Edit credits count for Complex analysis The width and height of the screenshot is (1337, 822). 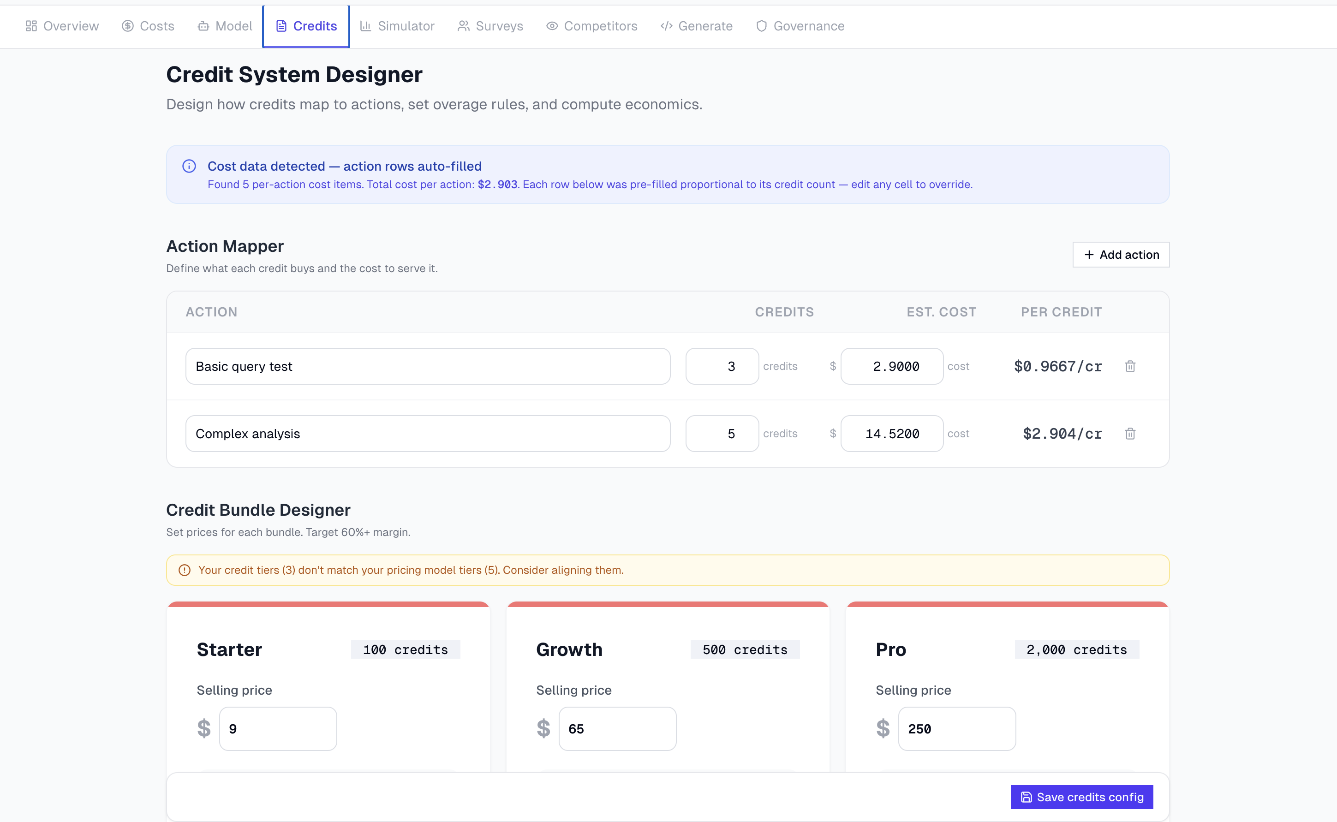[x=722, y=434]
